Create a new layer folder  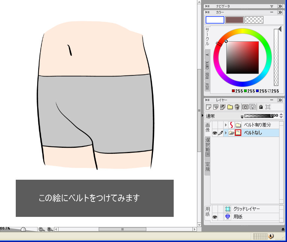pyautogui.click(x=230, y=107)
